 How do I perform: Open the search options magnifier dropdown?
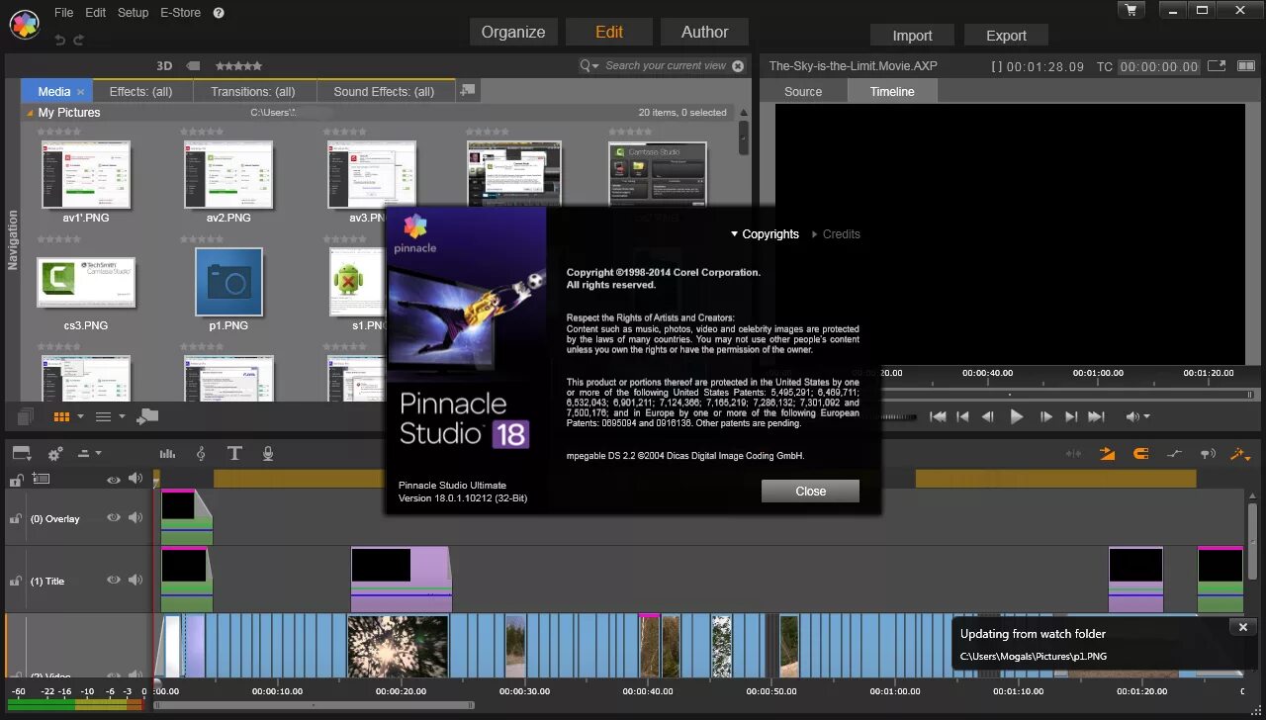pos(589,65)
